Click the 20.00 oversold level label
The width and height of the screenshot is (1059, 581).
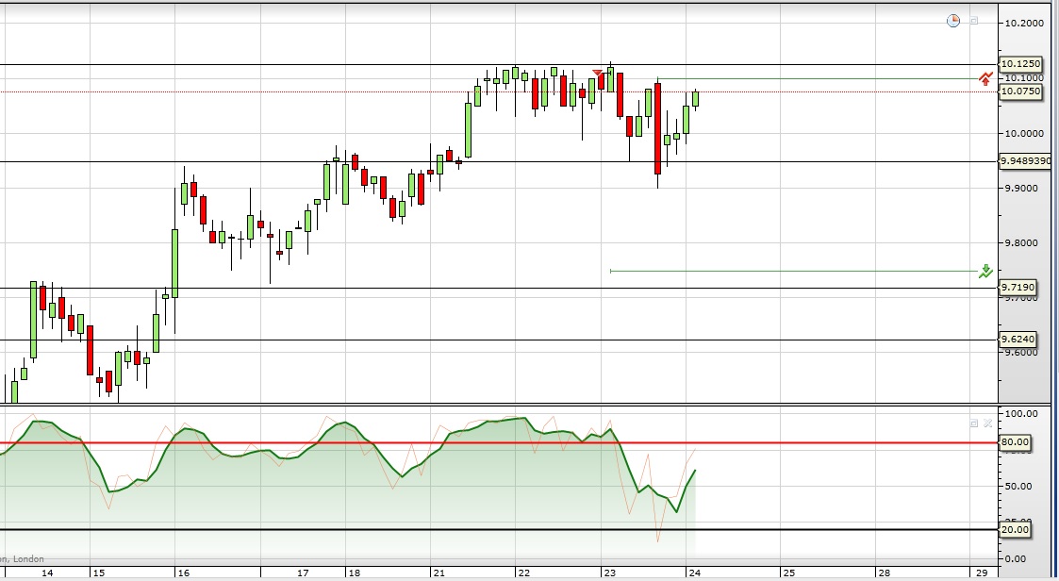(x=1015, y=530)
